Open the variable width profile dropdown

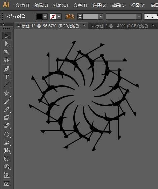click(x=139, y=16)
